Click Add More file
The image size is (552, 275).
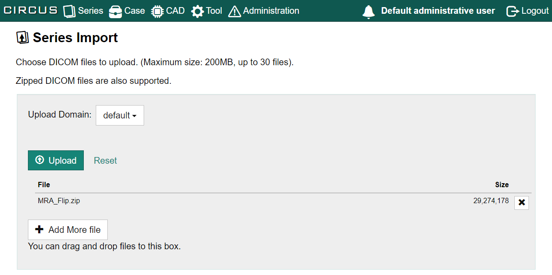[x=67, y=229]
